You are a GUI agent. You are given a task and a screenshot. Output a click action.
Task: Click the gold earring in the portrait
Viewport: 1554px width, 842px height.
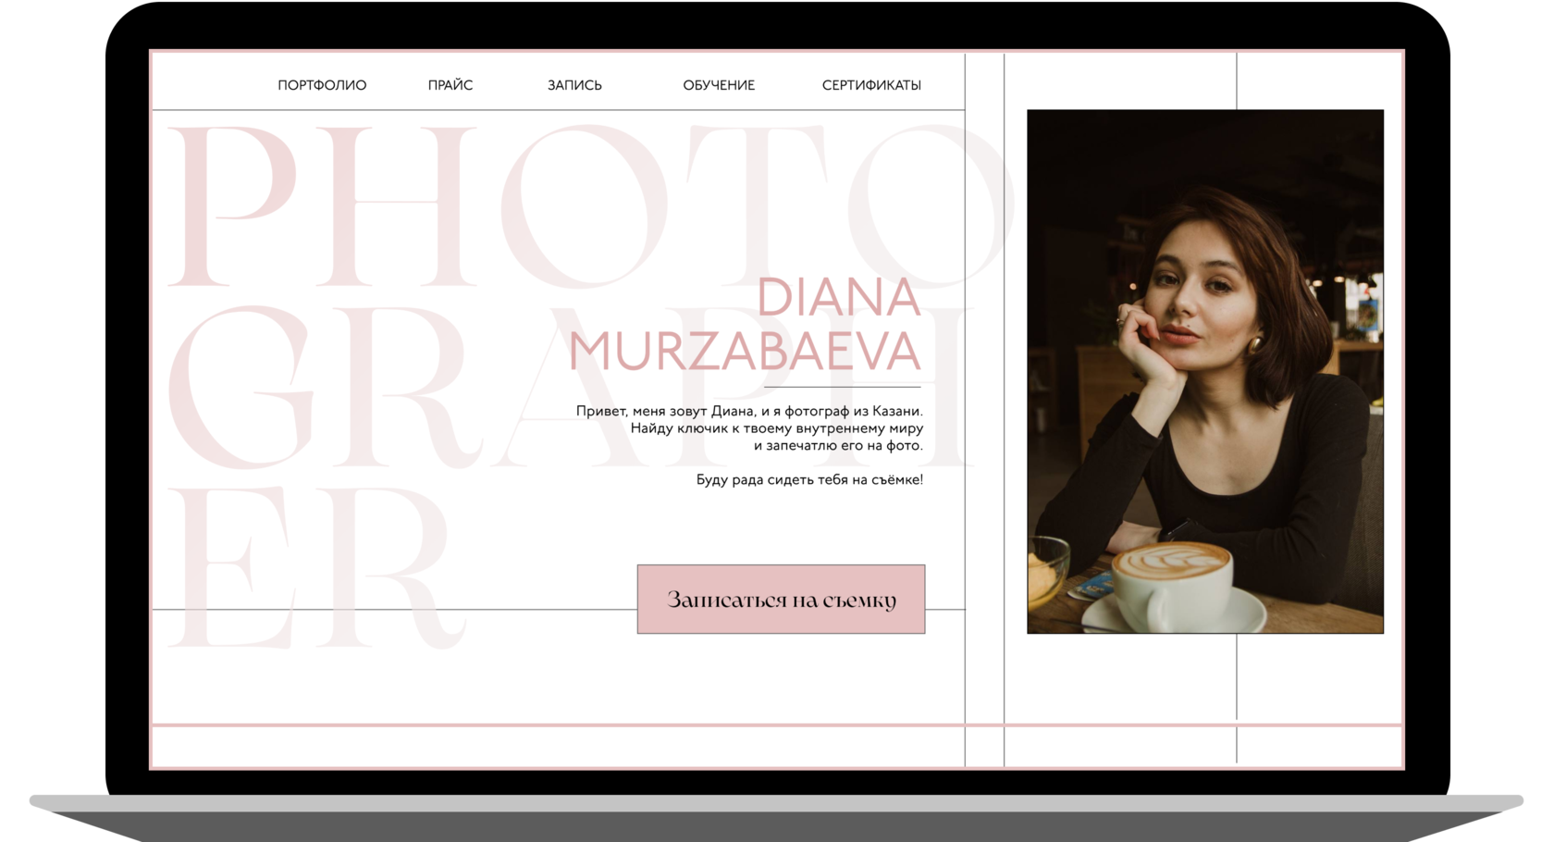(x=1256, y=346)
